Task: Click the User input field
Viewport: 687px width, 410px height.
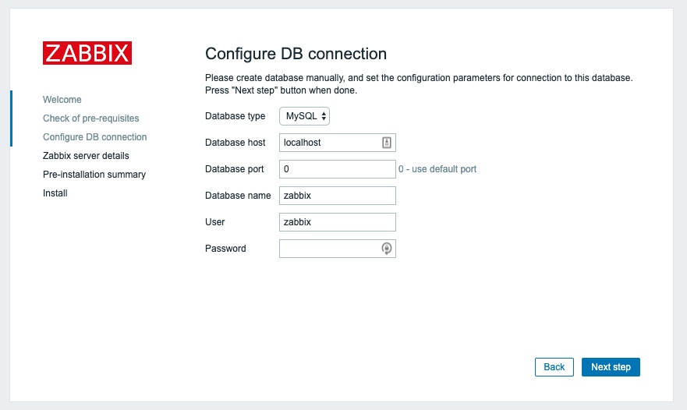Action: point(337,222)
